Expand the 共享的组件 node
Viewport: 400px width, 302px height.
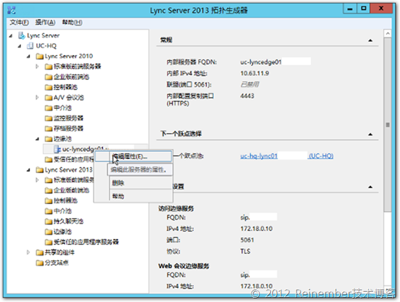coord(28,252)
